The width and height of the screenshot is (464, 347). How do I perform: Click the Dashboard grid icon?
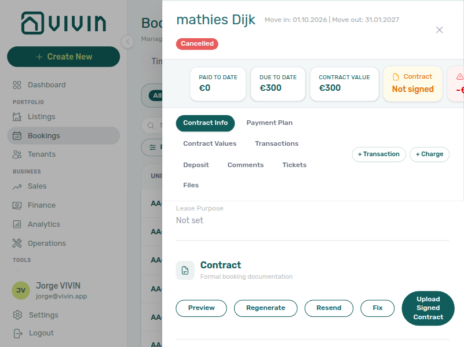[17, 85]
